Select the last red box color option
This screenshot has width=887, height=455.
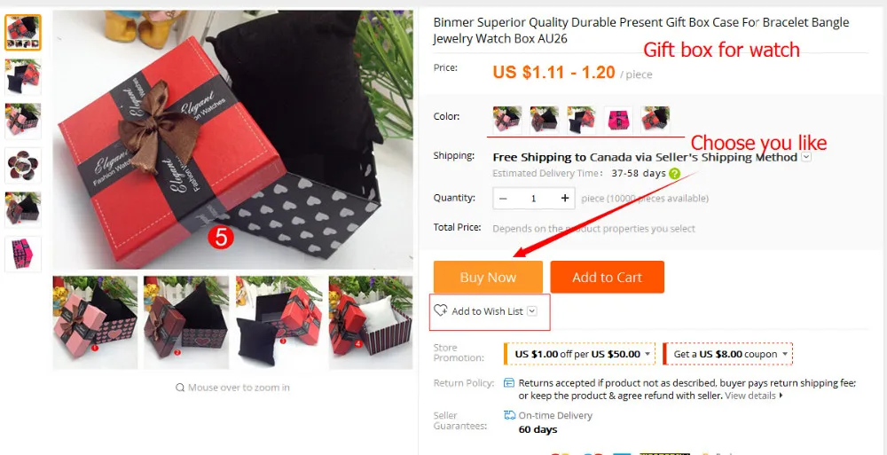pos(655,120)
